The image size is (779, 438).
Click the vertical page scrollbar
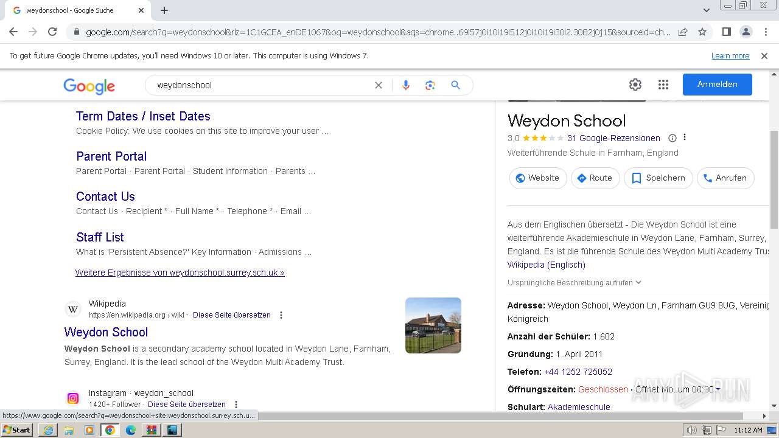coord(774,179)
